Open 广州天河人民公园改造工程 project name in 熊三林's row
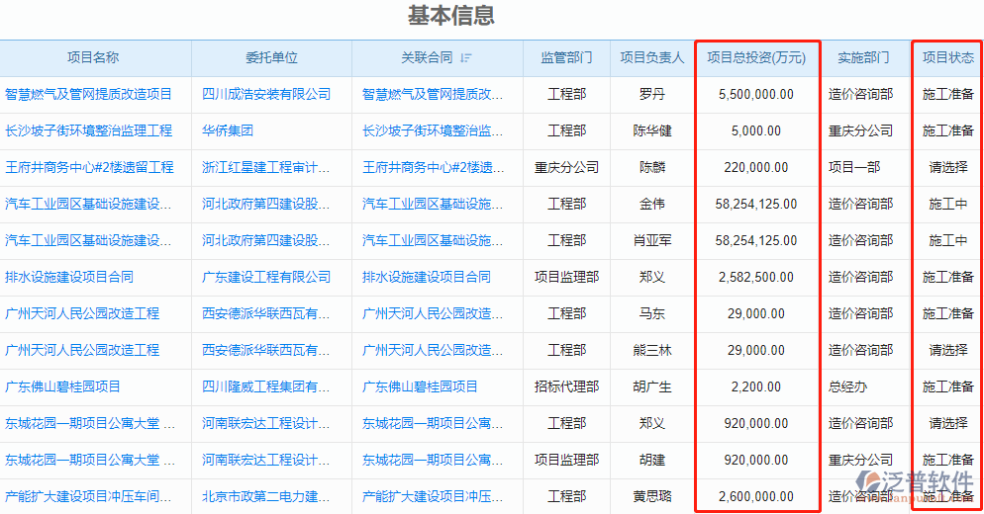 click(x=82, y=350)
